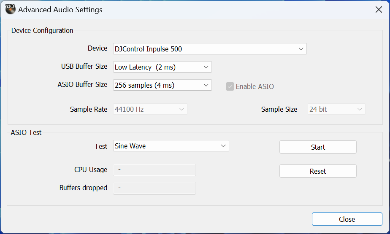Expand the Sample Rate 44100 Hz dropdown

[150, 109]
